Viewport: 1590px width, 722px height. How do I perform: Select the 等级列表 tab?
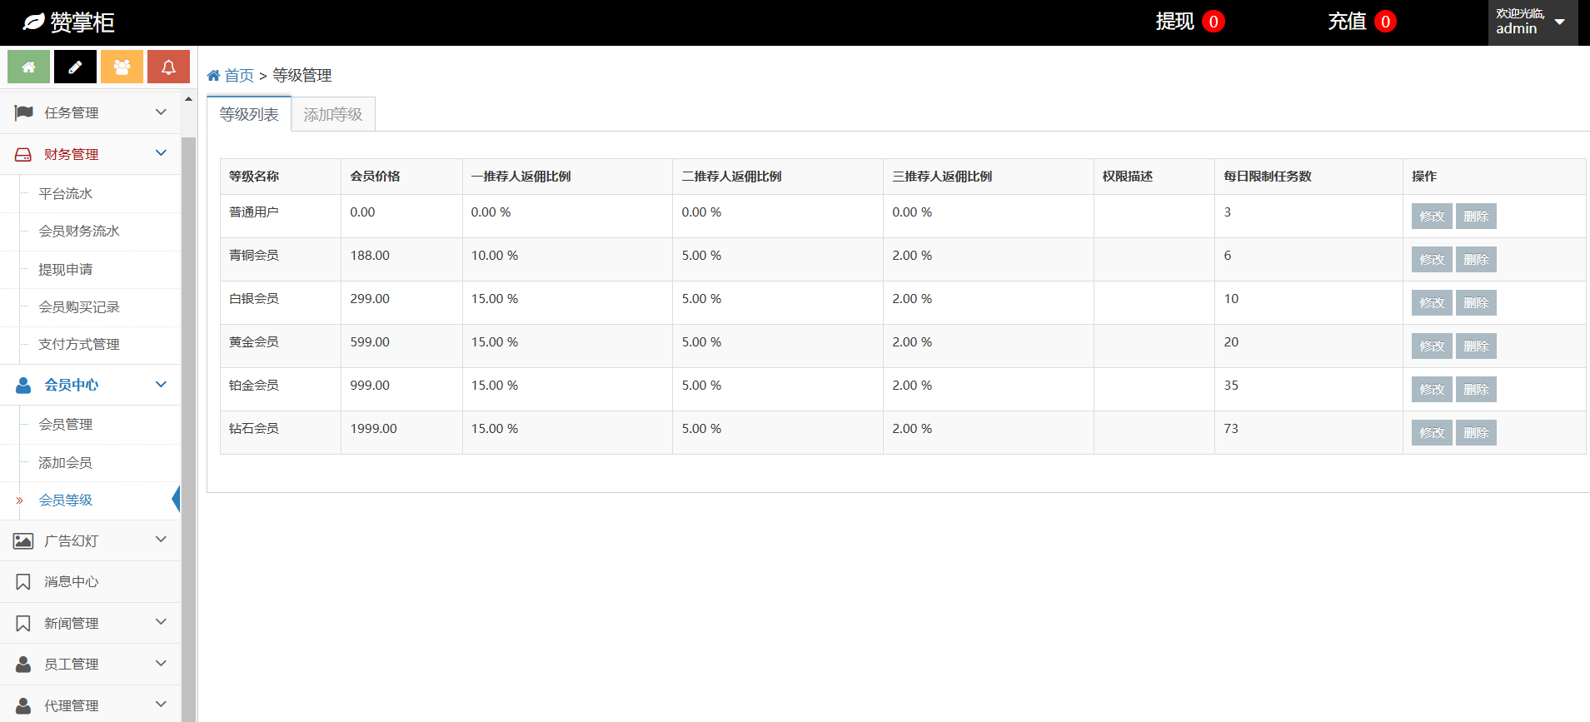(249, 115)
